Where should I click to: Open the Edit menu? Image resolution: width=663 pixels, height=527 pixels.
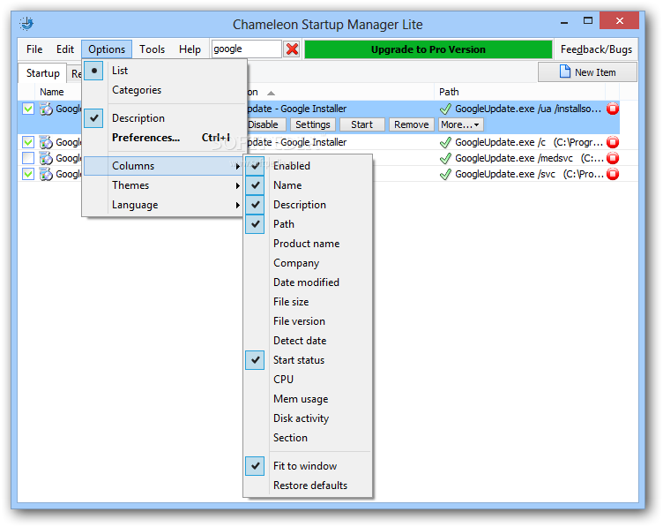(65, 49)
